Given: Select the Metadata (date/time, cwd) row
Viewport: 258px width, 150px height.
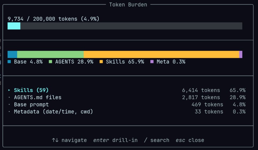Looking at the screenshot, I should 127,112.
